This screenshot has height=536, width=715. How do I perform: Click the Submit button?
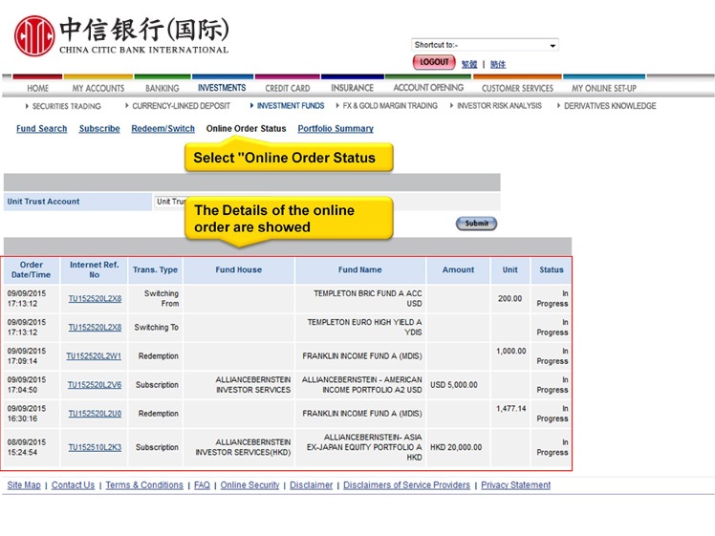tap(477, 224)
